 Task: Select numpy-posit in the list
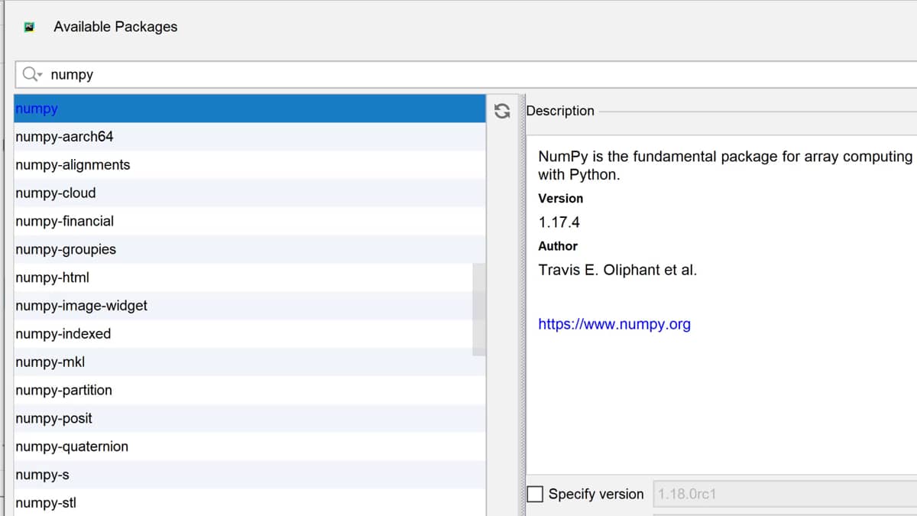pyautogui.click(x=250, y=419)
